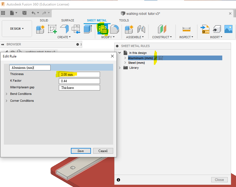Select the Create Sketch tool
Screen dimensions: 236x187
(52, 29)
